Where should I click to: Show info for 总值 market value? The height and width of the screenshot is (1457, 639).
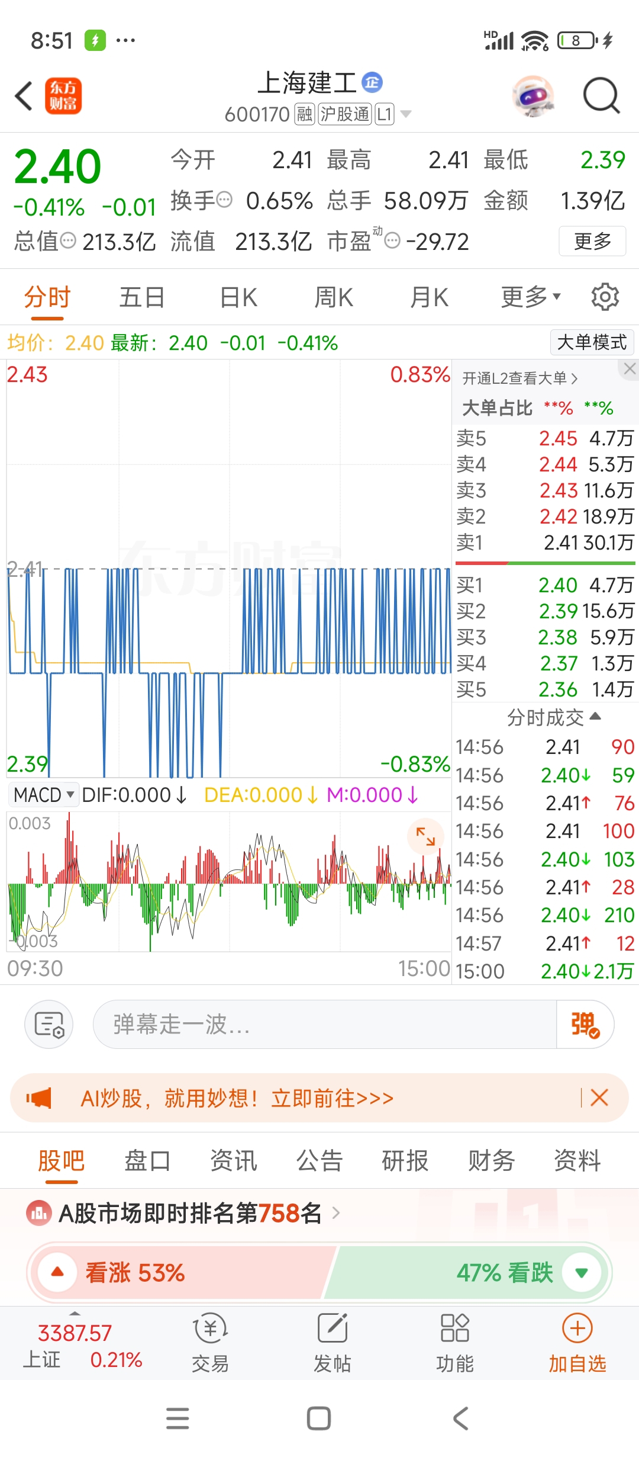tap(69, 240)
